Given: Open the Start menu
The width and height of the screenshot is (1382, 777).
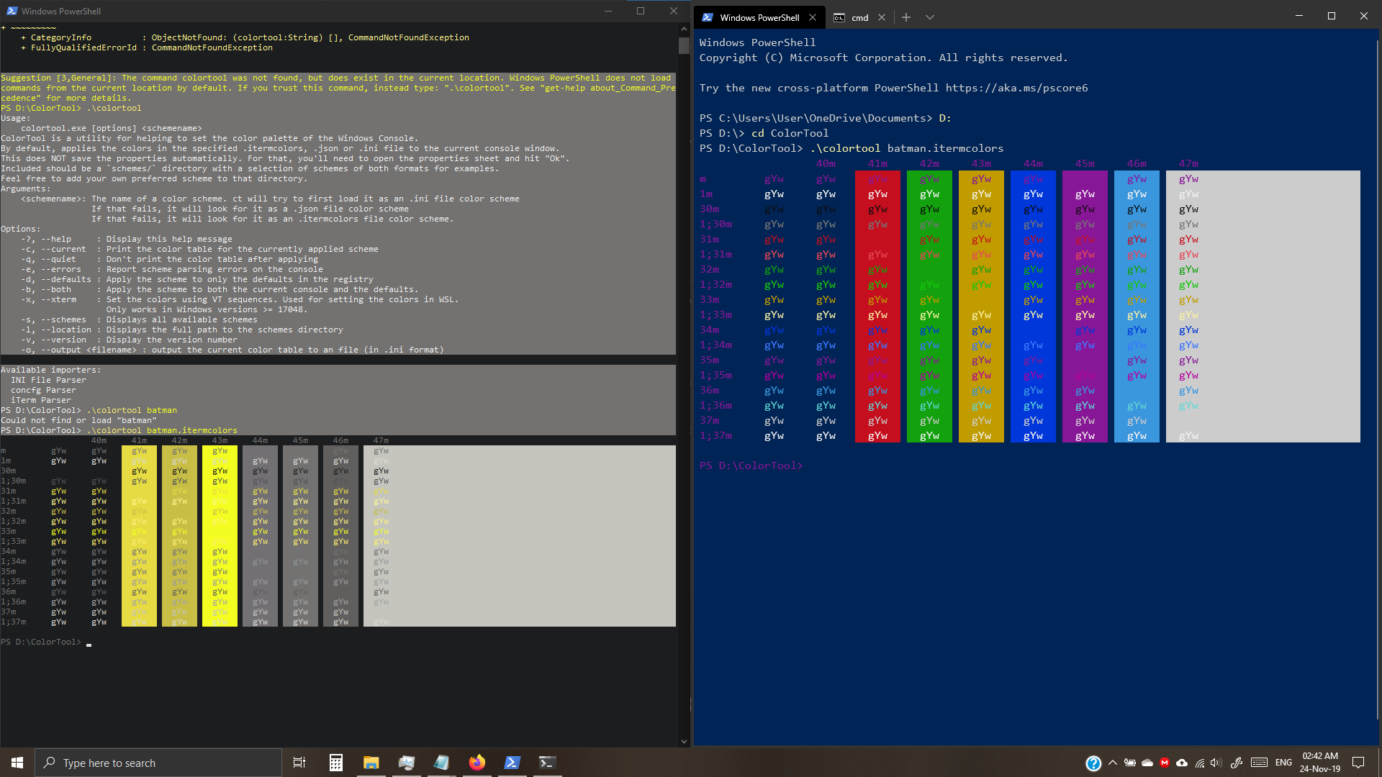Looking at the screenshot, I should 17,763.
